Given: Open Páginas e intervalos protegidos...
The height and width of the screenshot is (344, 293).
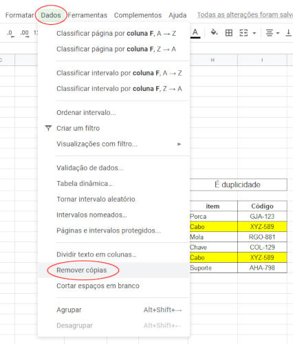Looking at the screenshot, I should pyautogui.click(x=114, y=230).
